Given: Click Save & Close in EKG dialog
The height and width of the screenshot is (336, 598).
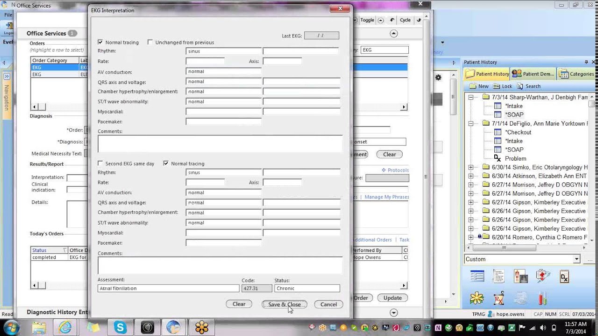Looking at the screenshot, I should tap(285, 304).
